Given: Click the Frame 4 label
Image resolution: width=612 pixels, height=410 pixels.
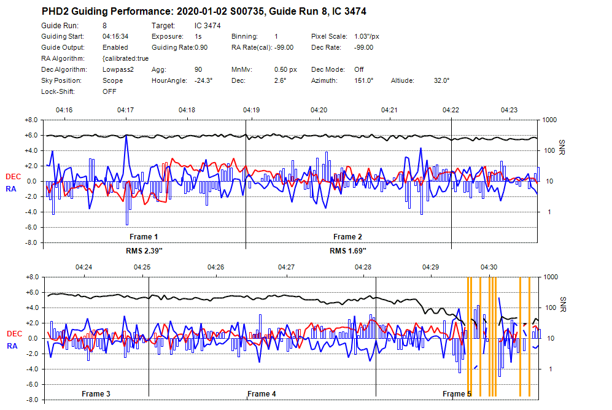Looking at the screenshot, I should click(x=261, y=393).
